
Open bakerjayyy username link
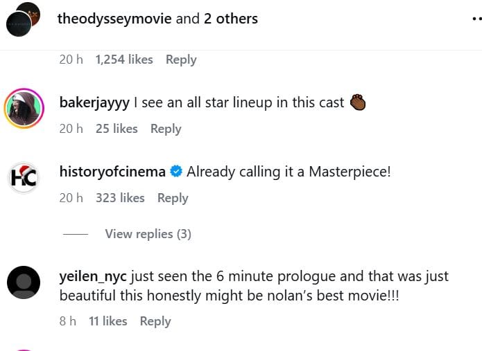(x=94, y=102)
